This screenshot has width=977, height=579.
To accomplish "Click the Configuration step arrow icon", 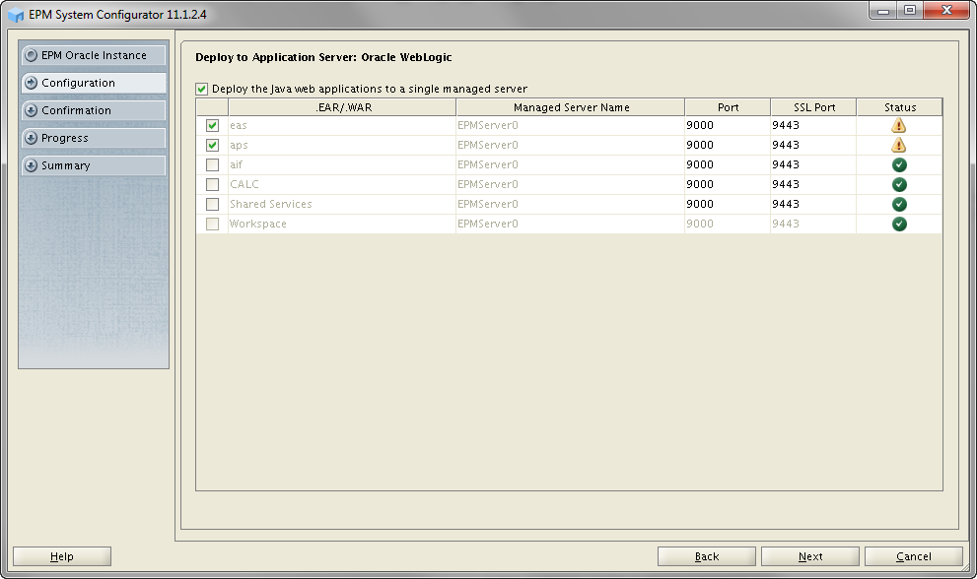I will (x=31, y=83).
